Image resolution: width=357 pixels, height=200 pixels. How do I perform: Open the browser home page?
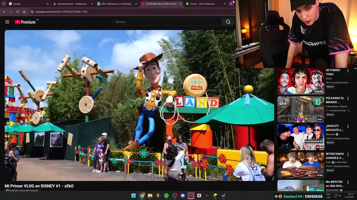point(24,12)
